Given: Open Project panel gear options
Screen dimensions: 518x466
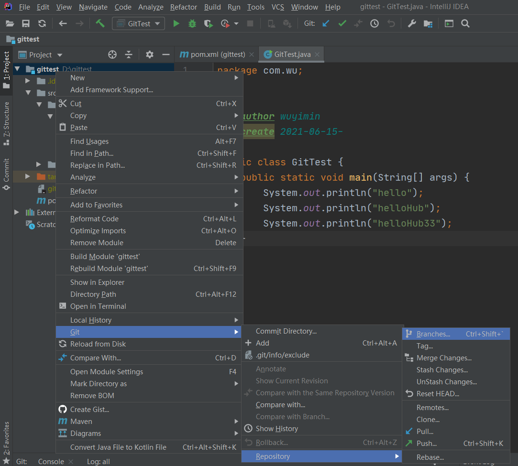Looking at the screenshot, I should coord(150,54).
